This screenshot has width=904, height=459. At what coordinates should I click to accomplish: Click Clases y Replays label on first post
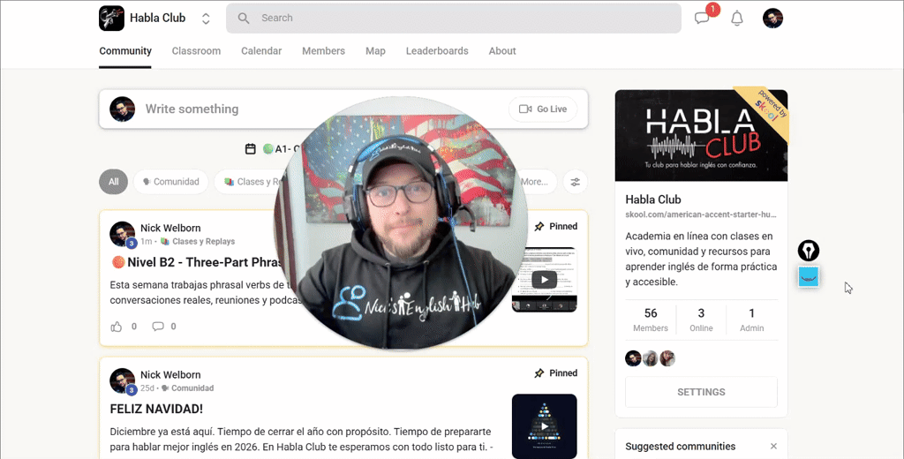[x=198, y=242]
